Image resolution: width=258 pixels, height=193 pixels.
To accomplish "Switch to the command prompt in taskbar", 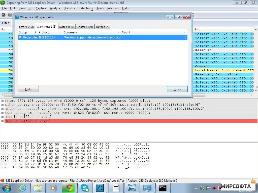I will (163, 188).
